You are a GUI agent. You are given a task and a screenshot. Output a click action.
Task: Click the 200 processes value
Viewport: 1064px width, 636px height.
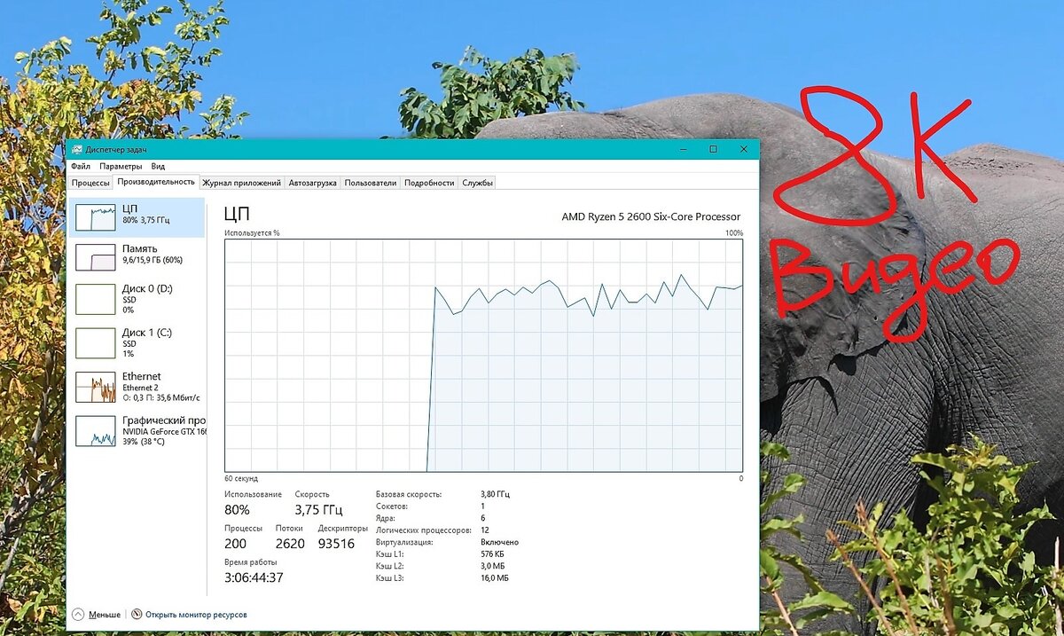(236, 544)
